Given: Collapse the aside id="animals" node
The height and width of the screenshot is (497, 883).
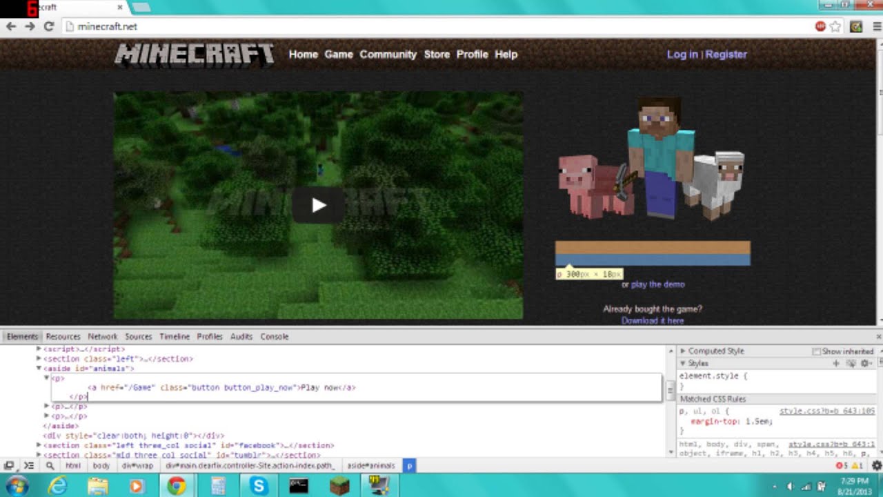Looking at the screenshot, I should pyautogui.click(x=39, y=369).
